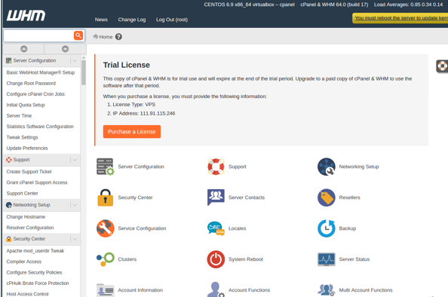This screenshot has width=448, height=297.
Task: Open the Support lifebuoy main panel icon
Action: 216,167
